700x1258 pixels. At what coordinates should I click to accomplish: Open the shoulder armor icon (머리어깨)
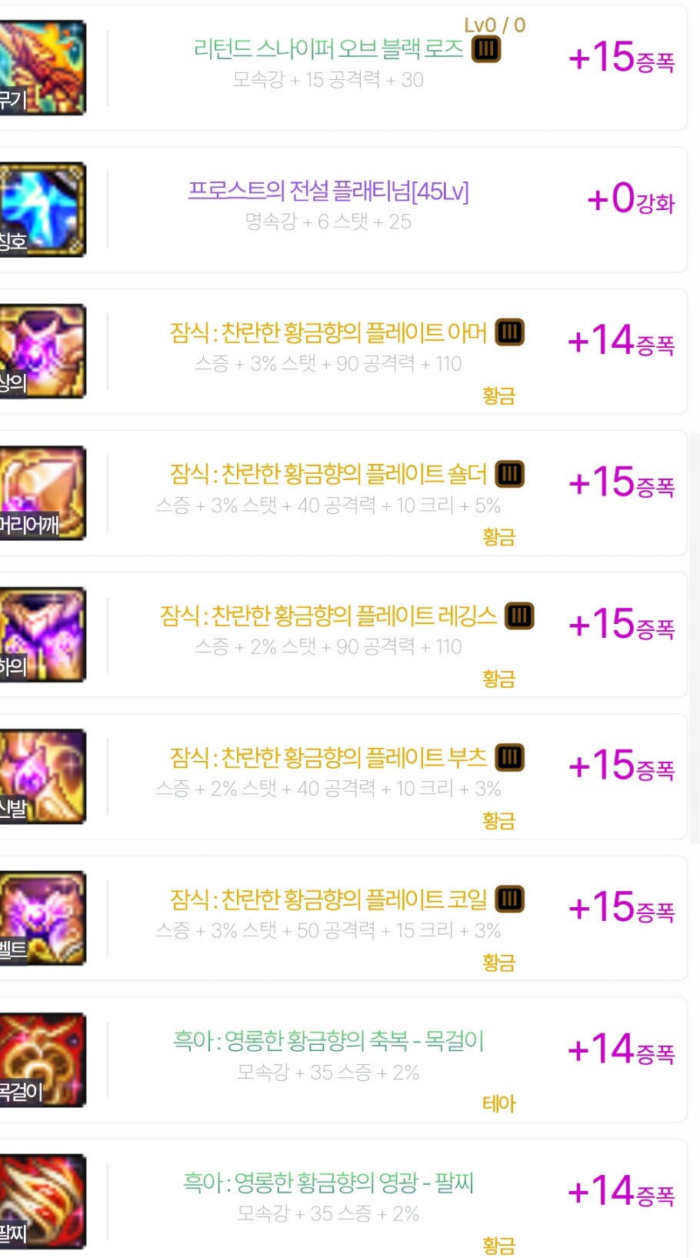[x=42, y=492]
